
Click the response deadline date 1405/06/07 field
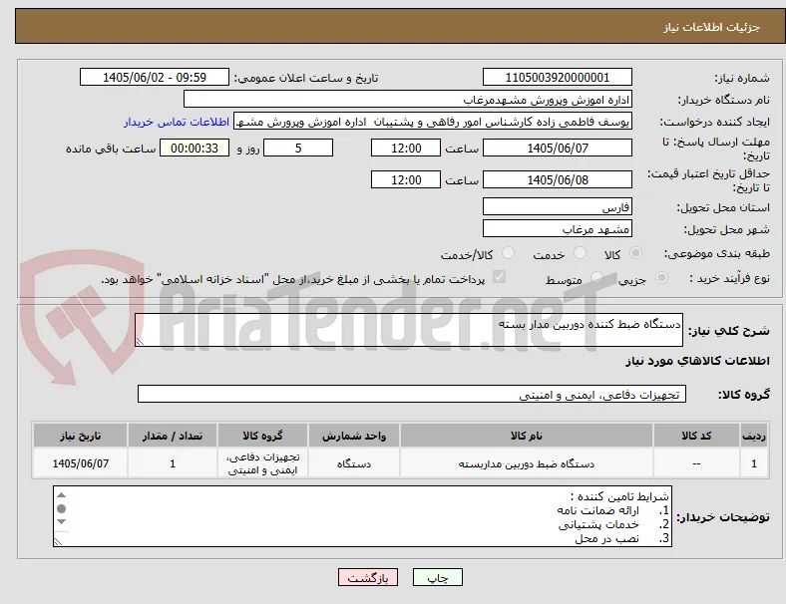coord(558,149)
